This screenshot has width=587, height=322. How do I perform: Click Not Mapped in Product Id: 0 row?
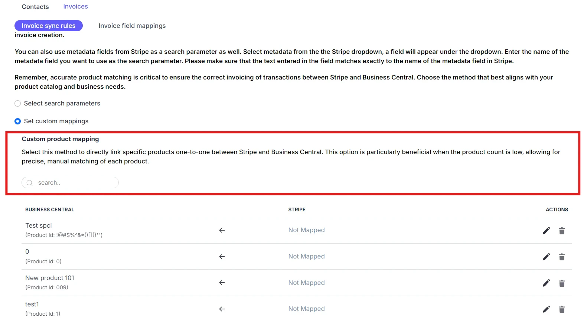pos(307,256)
